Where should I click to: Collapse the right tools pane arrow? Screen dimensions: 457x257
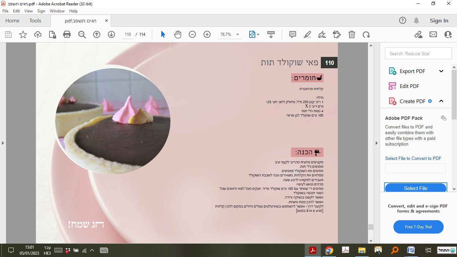[x=377, y=143]
